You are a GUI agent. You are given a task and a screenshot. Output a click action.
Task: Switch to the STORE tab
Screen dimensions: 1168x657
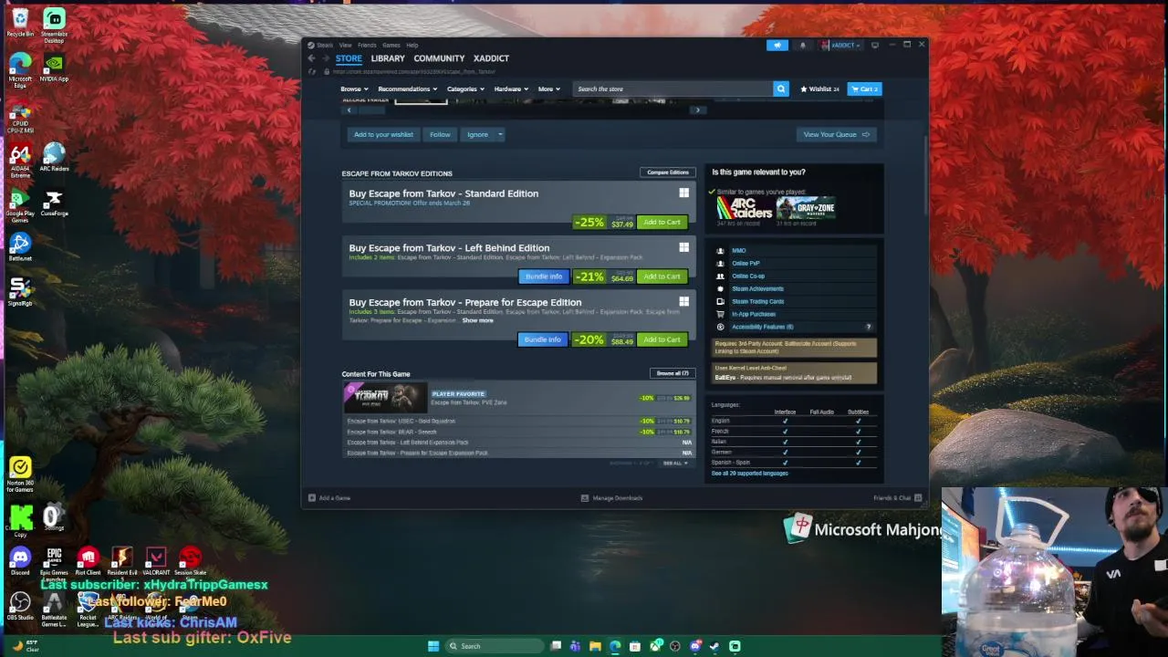pyautogui.click(x=349, y=58)
